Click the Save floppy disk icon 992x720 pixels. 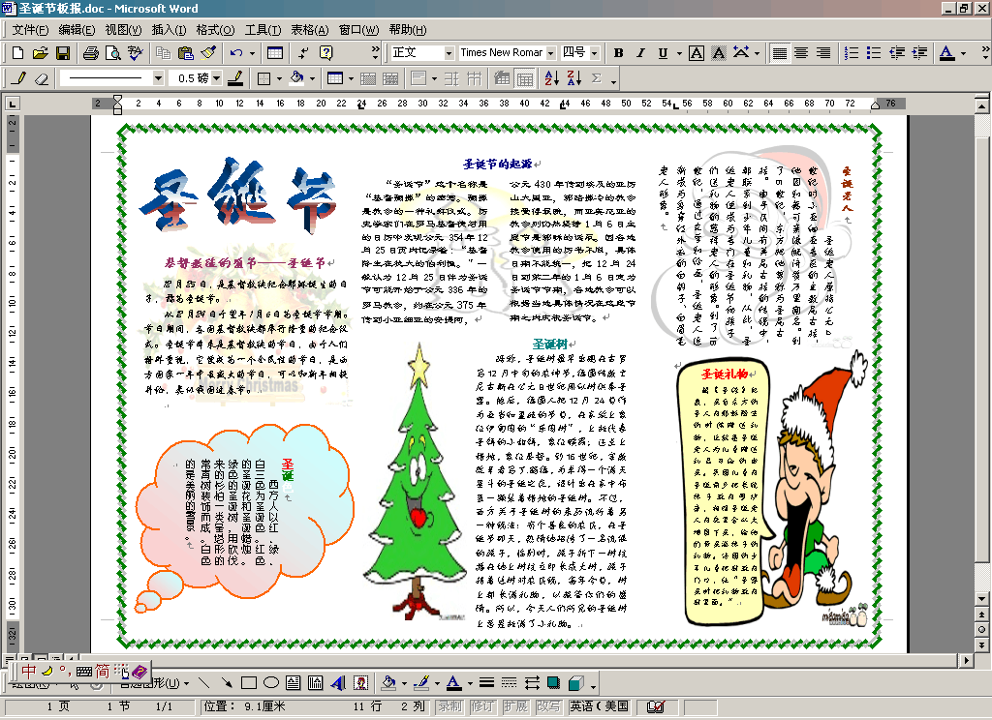click(x=62, y=52)
